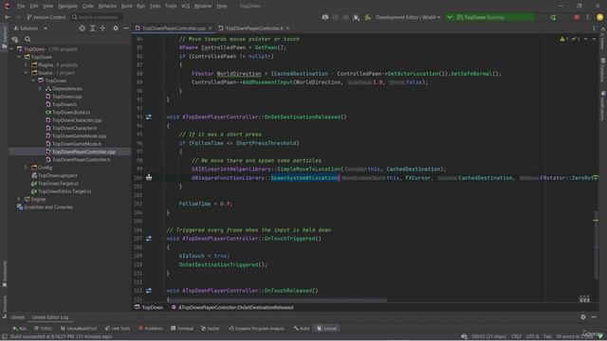The image size is (607, 341).
Task: Click the navigate Back arrow
Action: 7,17
